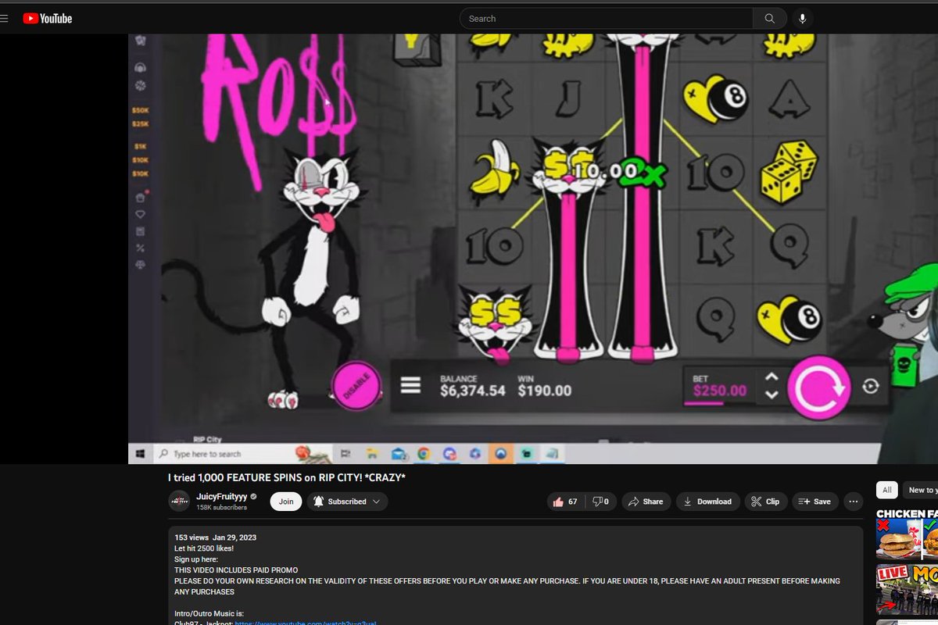Click the search magnifier button

770,19
